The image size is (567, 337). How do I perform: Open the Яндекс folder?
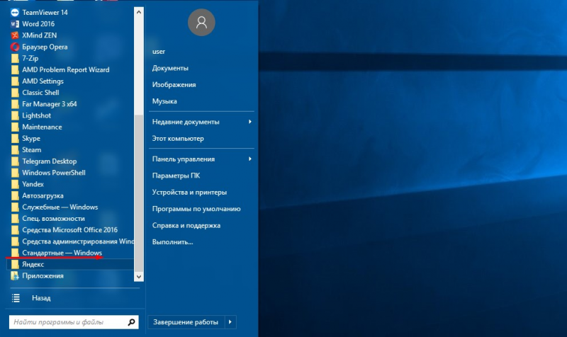click(x=70, y=264)
